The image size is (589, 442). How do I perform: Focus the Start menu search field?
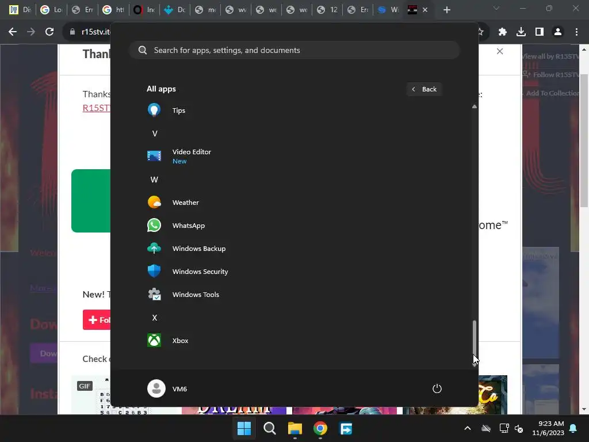pos(294,51)
